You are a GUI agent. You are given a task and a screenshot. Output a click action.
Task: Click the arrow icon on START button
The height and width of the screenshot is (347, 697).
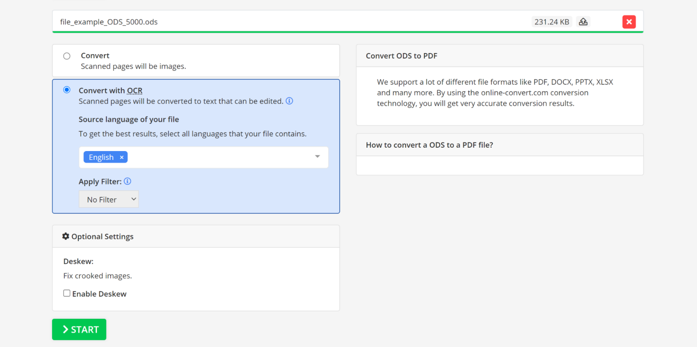click(x=65, y=329)
